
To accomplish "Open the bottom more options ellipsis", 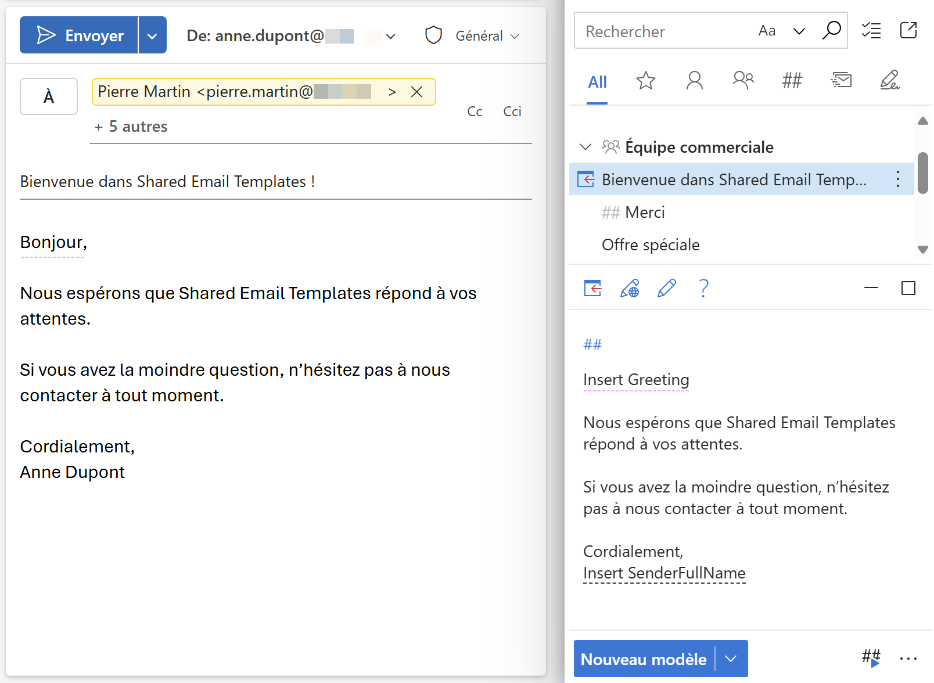I will pos(908,658).
